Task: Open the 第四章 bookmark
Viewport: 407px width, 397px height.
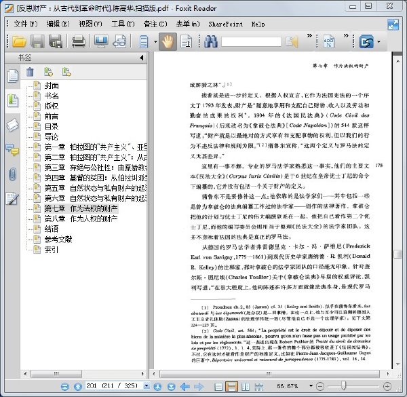Action: [x=95, y=178]
